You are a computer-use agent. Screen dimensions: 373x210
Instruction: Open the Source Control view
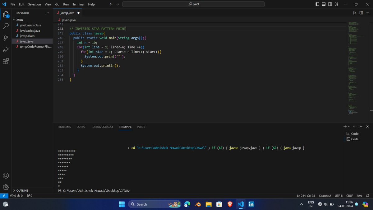tap(6, 38)
